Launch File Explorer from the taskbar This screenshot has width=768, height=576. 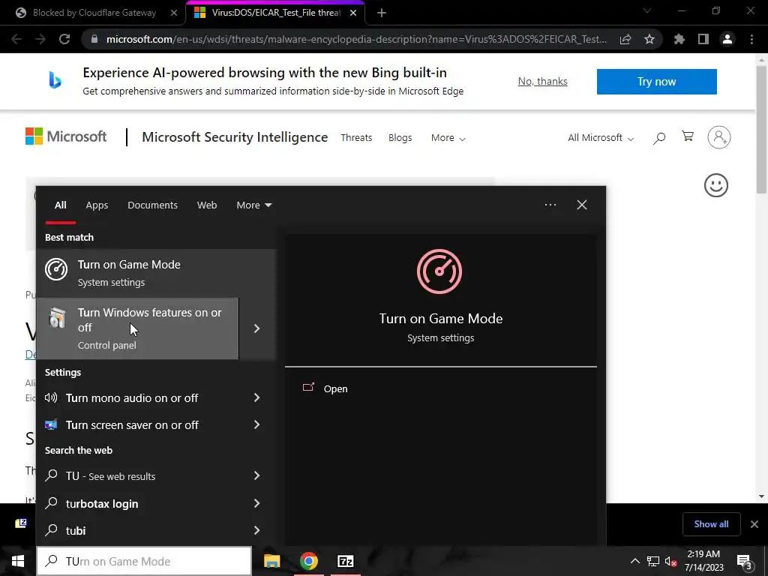point(271,561)
